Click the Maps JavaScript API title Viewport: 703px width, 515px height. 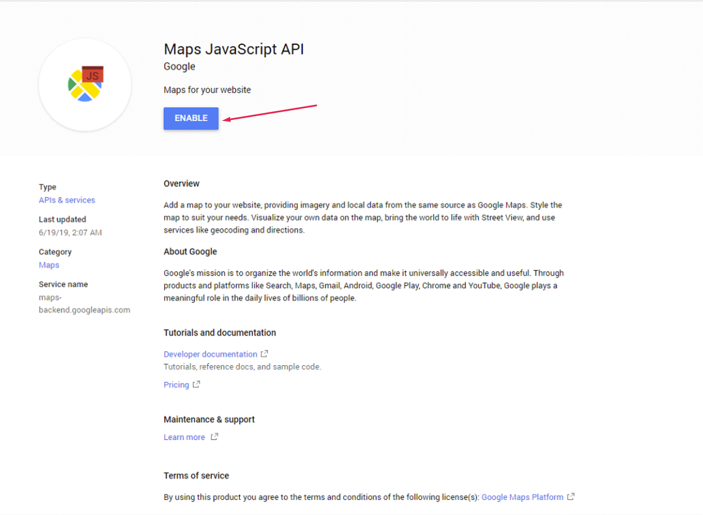pos(234,49)
